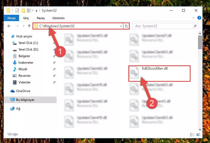Click the OneDrive cloud icon
Screen dimensions: 210x143
[x=13, y=91]
